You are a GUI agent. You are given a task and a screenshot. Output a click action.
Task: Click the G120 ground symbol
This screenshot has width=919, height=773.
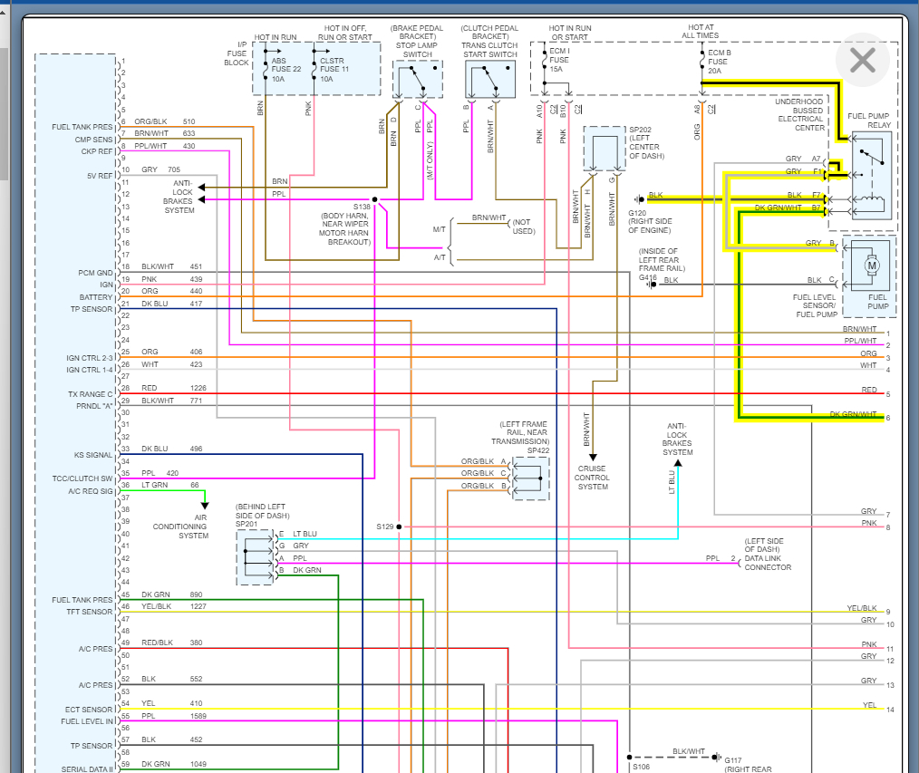pos(639,199)
